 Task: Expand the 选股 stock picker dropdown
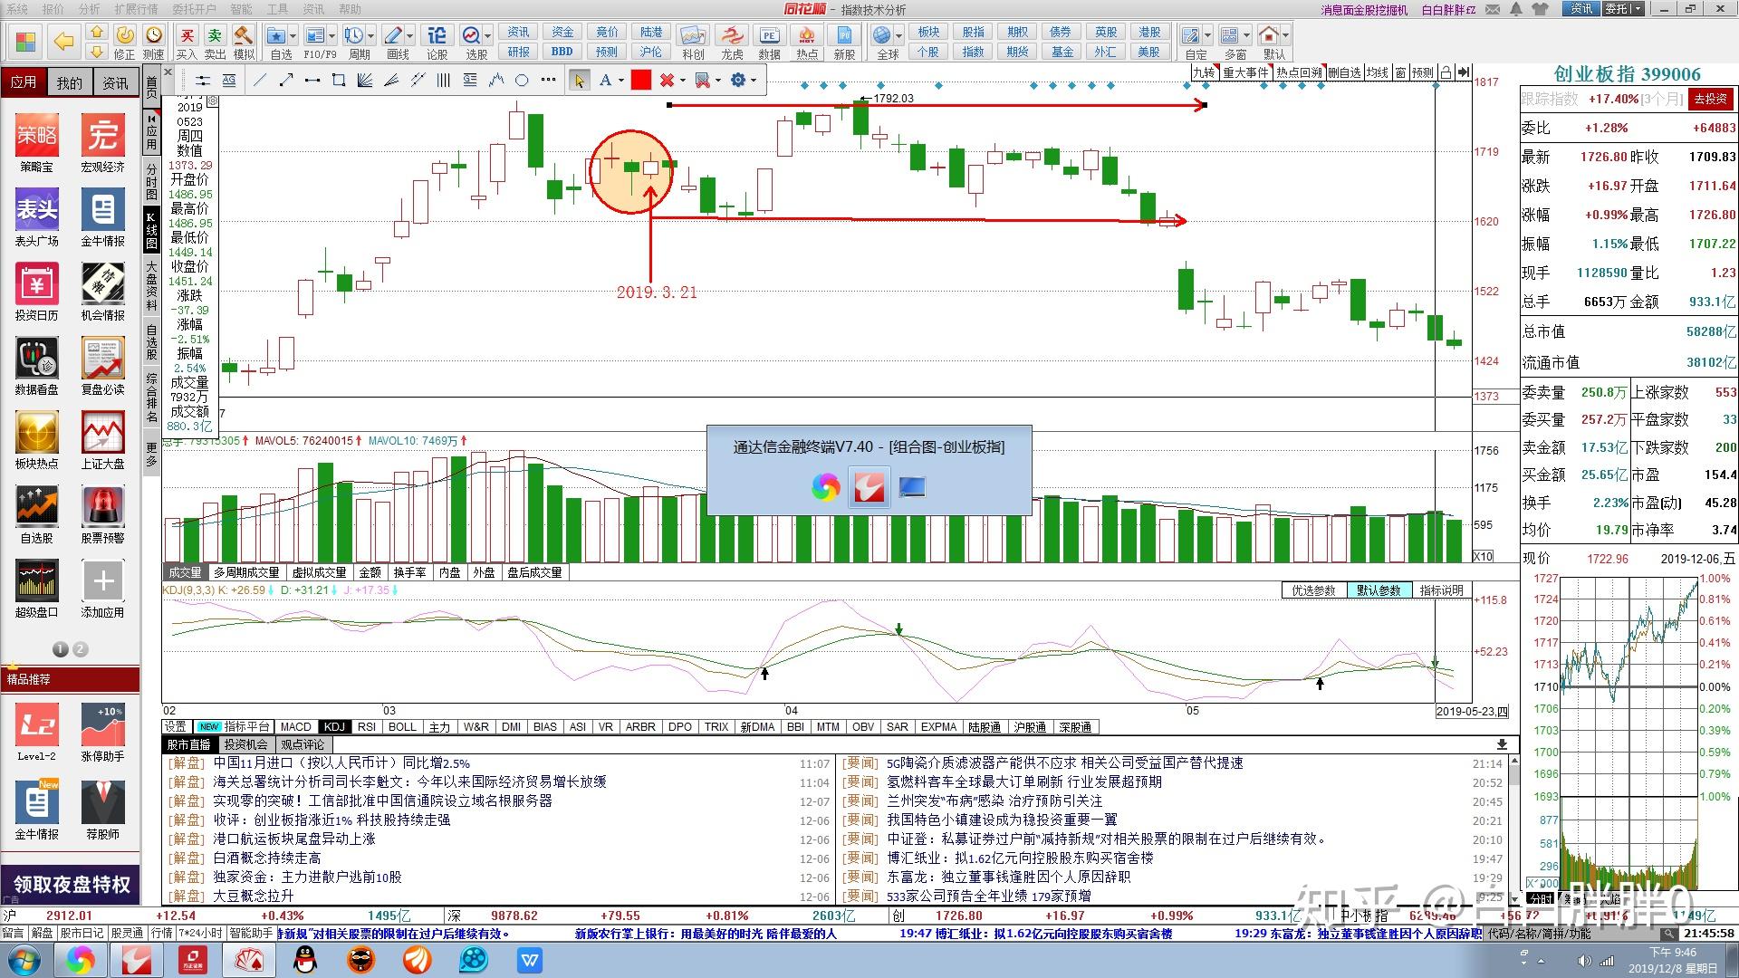point(488,36)
